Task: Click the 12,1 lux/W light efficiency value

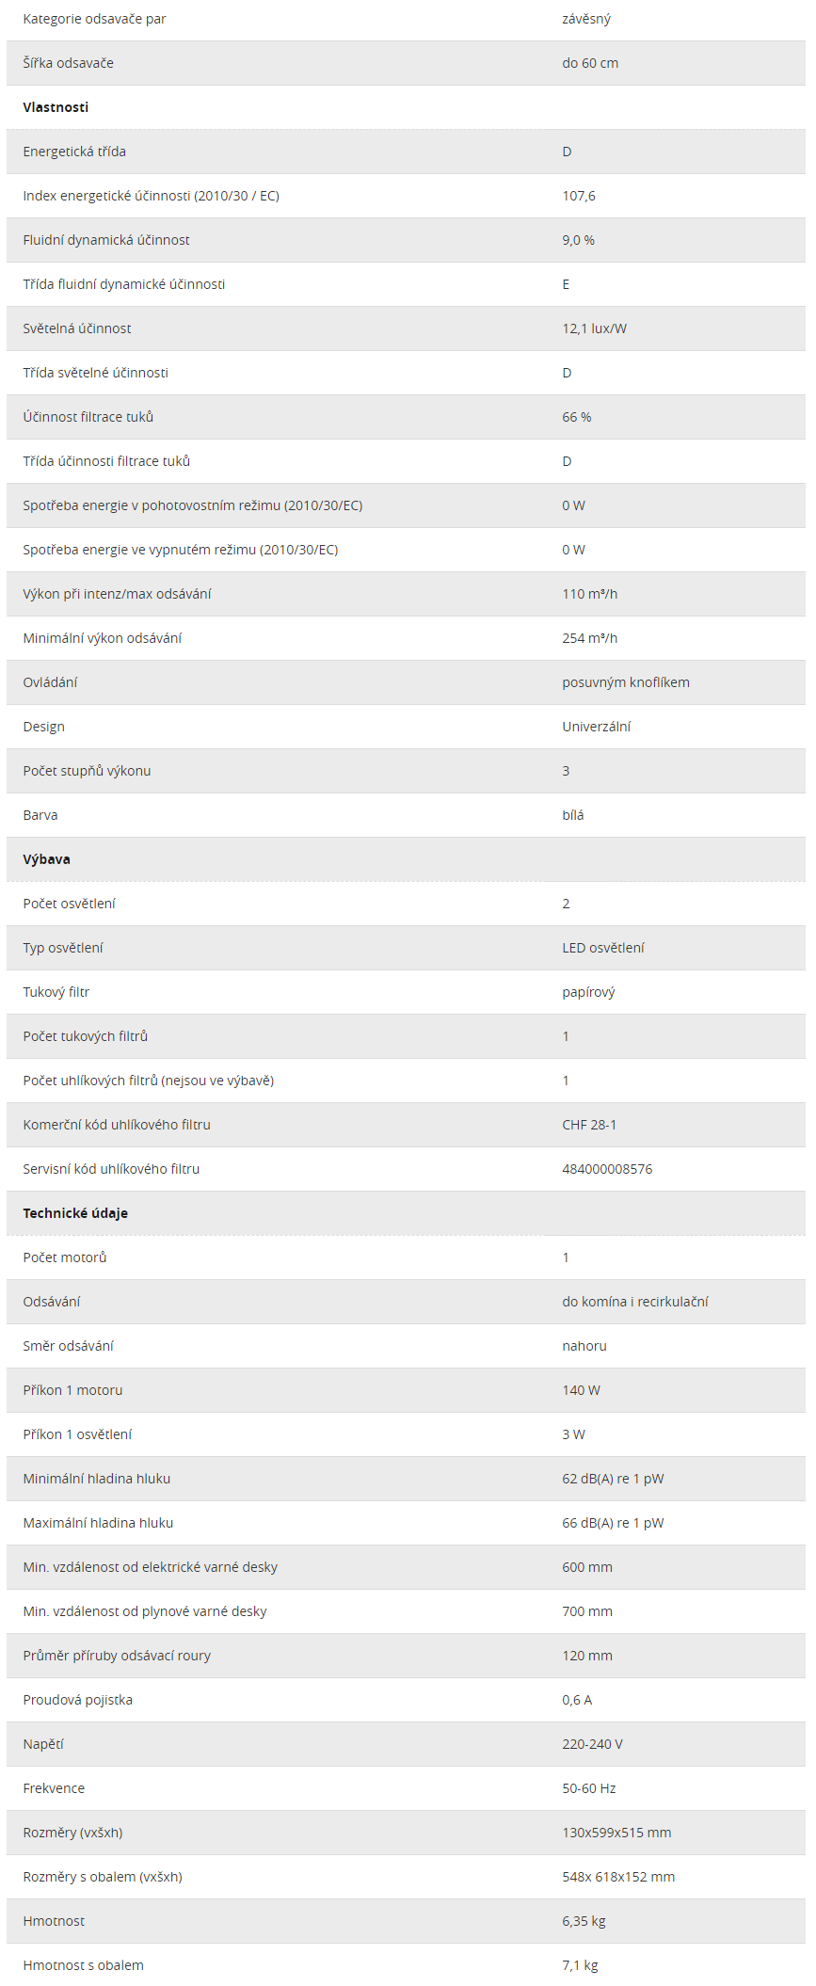Action: coord(594,328)
